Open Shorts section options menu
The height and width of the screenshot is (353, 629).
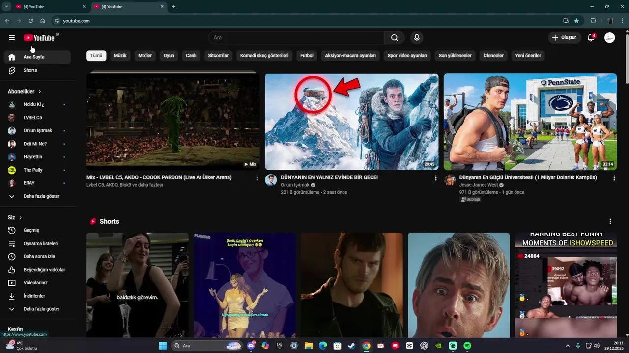pos(610,222)
